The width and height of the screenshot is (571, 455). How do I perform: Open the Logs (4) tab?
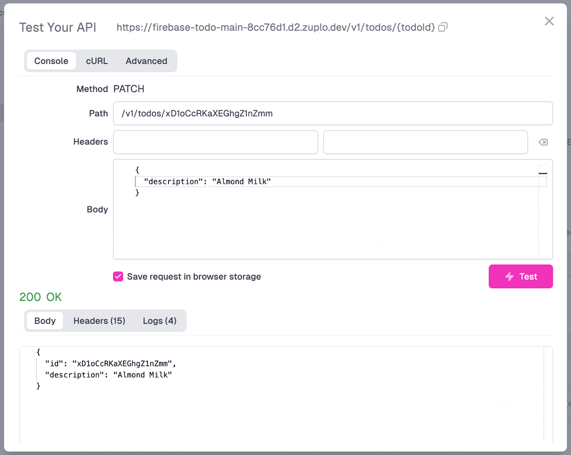coord(159,321)
